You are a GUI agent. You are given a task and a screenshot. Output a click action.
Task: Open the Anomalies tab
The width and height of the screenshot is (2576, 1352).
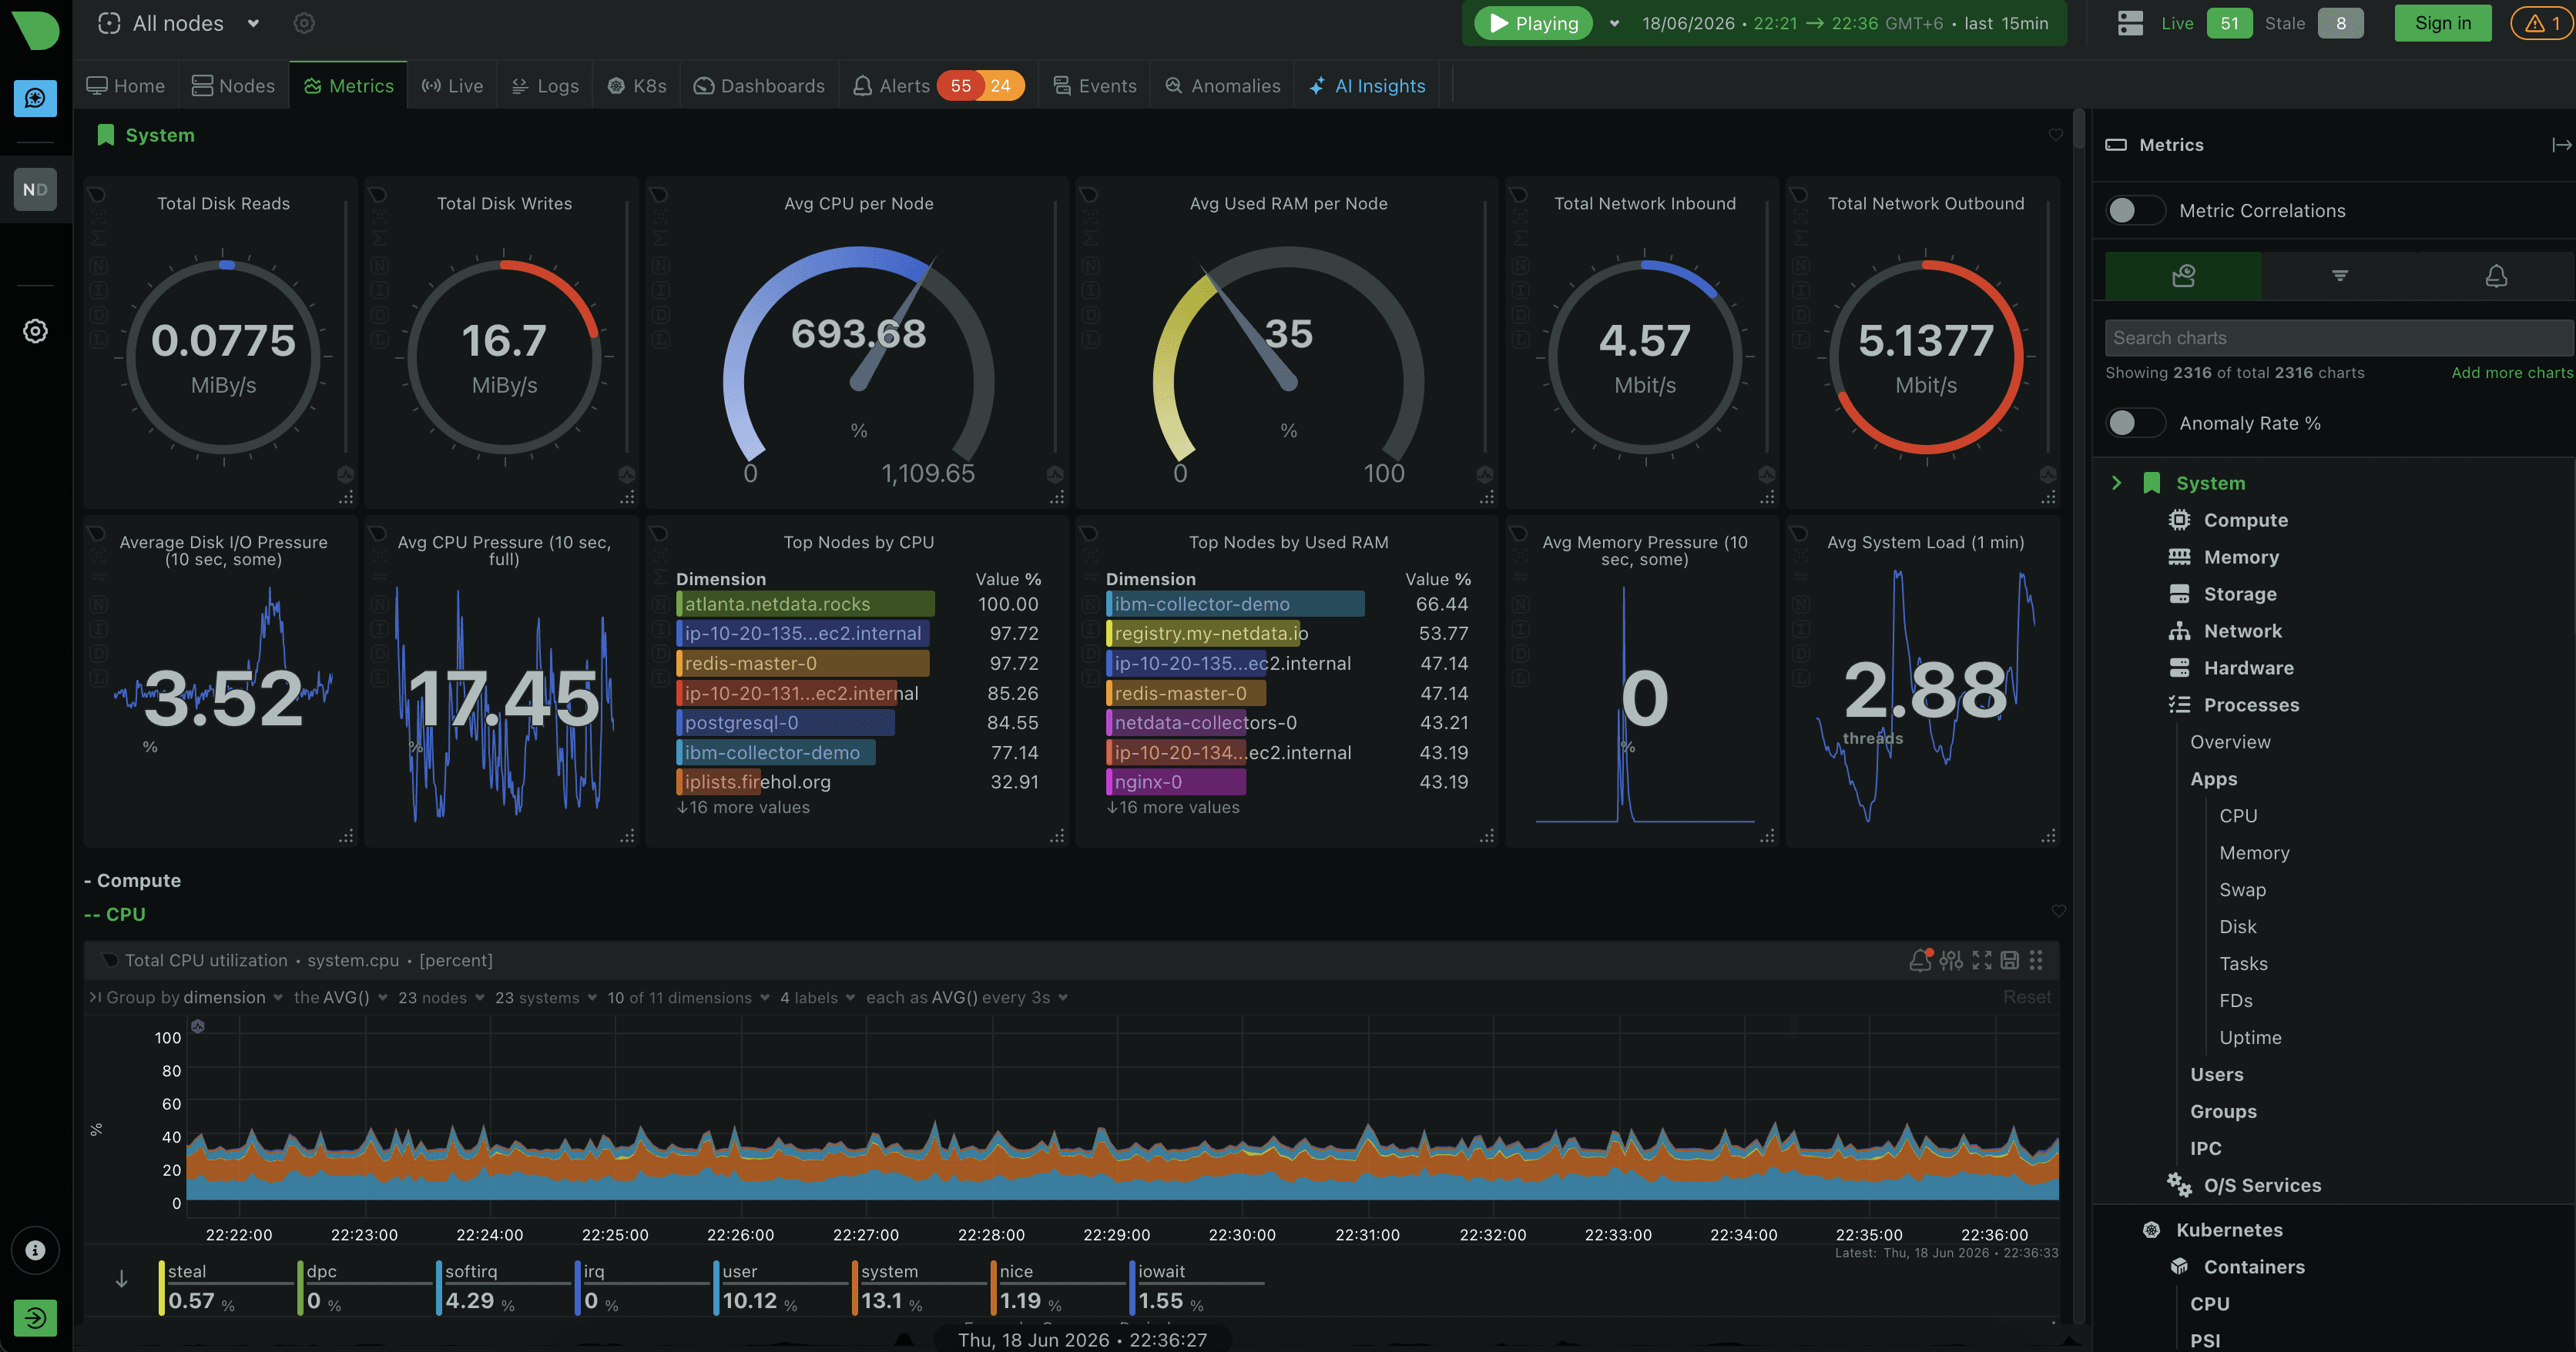coord(1222,86)
